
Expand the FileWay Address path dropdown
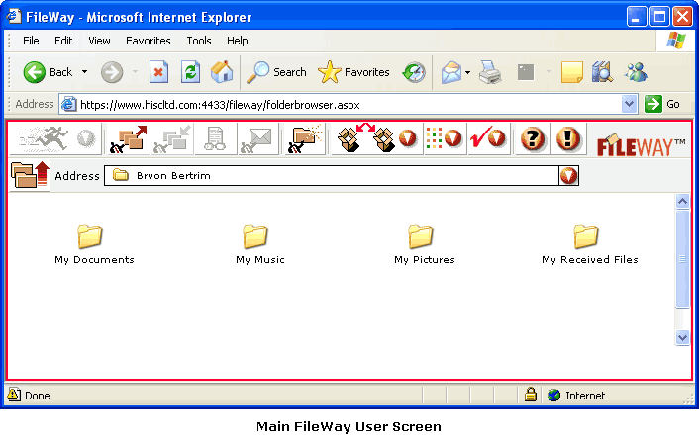click(x=568, y=176)
